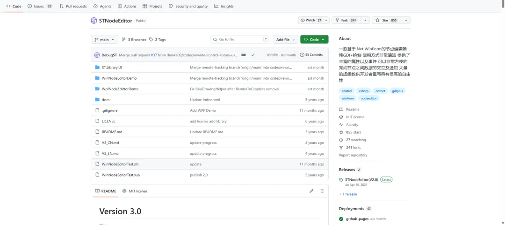Select the 'csharp' topic tag
The image size is (505, 225).
pyautogui.click(x=364, y=91)
